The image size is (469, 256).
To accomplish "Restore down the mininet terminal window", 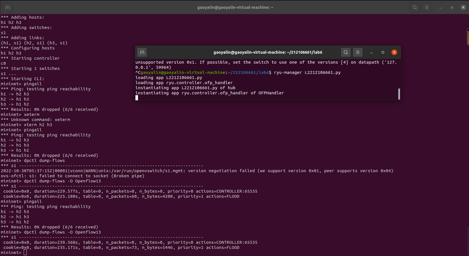I will click(x=452, y=7).
